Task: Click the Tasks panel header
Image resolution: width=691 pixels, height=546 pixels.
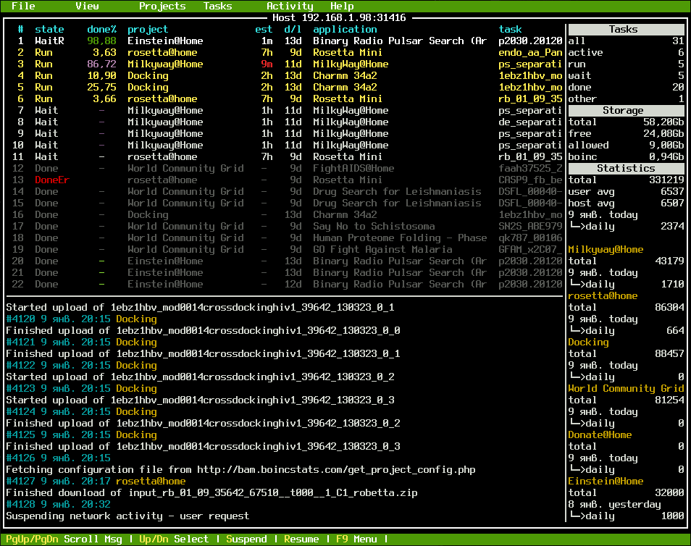Action: (x=626, y=29)
